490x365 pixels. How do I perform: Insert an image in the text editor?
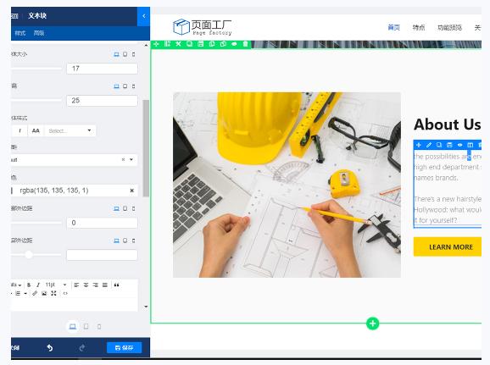44,293
